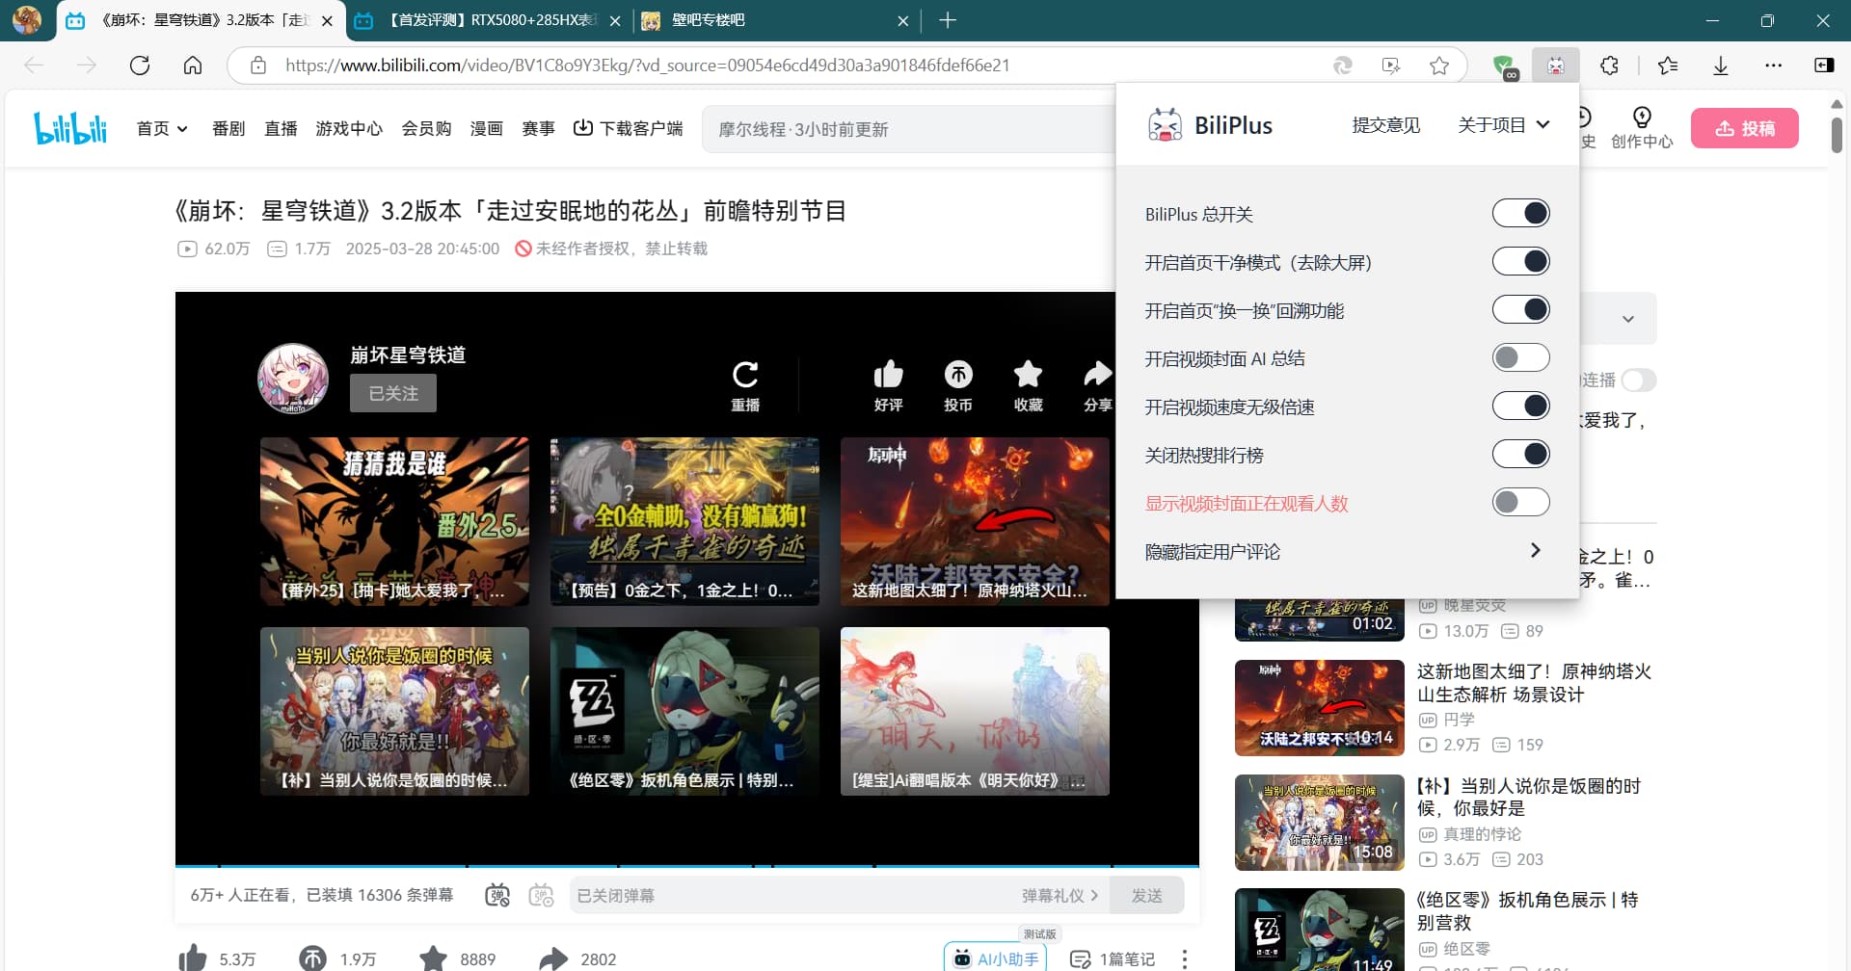Click the favorites star in address bar
The height and width of the screenshot is (971, 1851).
tap(1439, 66)
